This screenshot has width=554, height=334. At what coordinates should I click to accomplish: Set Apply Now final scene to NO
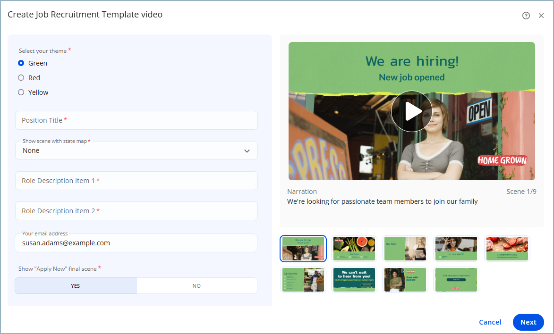coord(196,286)
